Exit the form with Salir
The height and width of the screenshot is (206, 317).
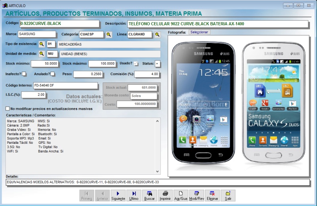[x=228, y=195]
